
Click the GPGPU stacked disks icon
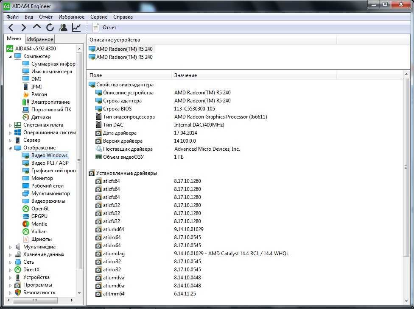pos(25,217)
